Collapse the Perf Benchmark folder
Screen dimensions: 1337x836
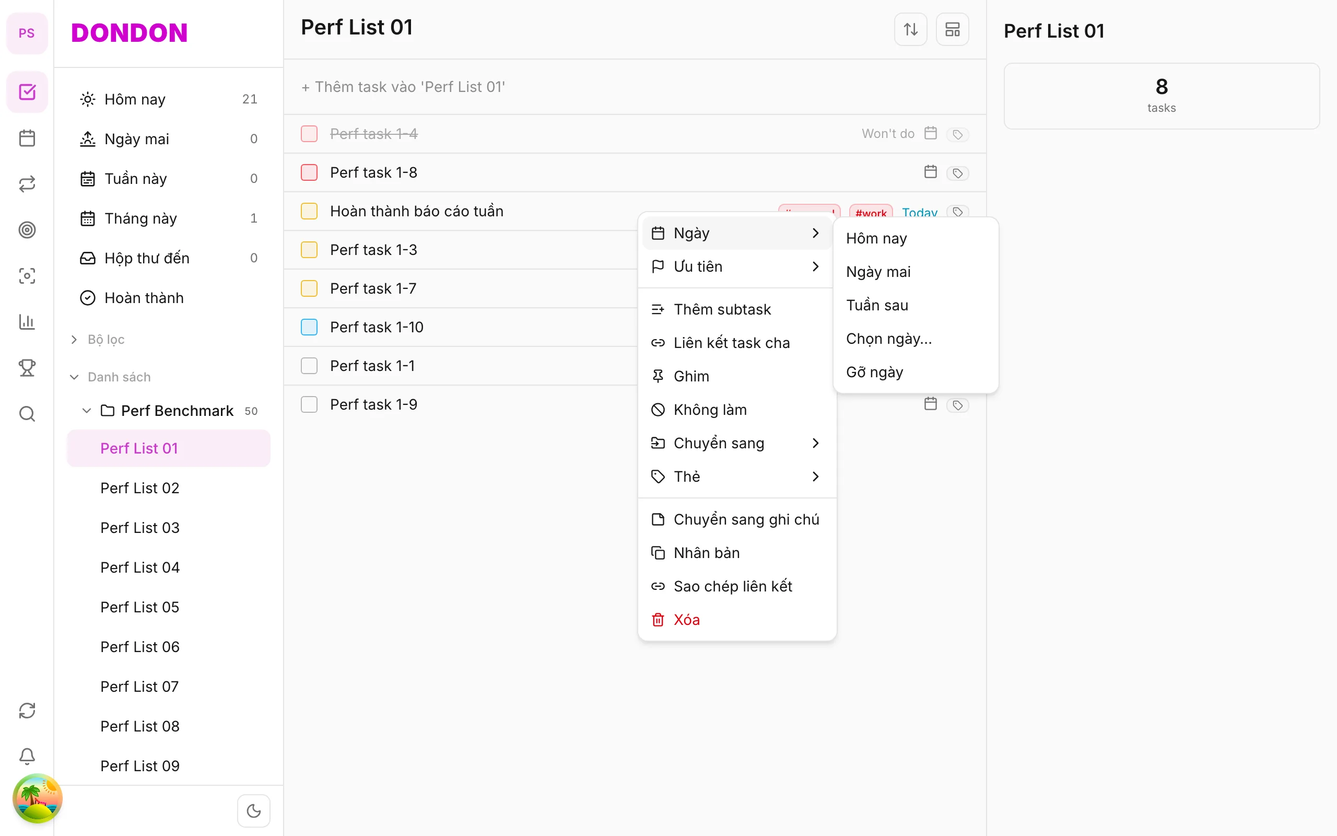pos(86,411)
